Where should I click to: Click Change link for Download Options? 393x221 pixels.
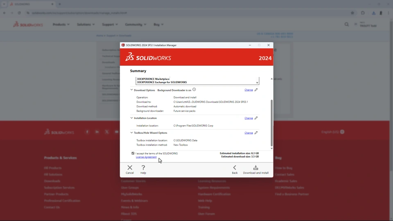click(248, 90)
